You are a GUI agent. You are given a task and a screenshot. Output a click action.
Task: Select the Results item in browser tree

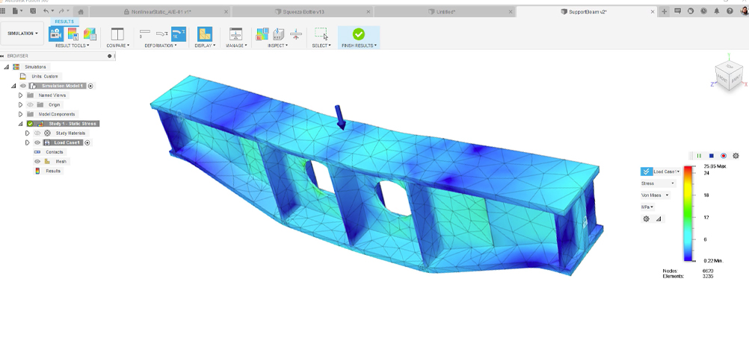[x=52, y=171]
